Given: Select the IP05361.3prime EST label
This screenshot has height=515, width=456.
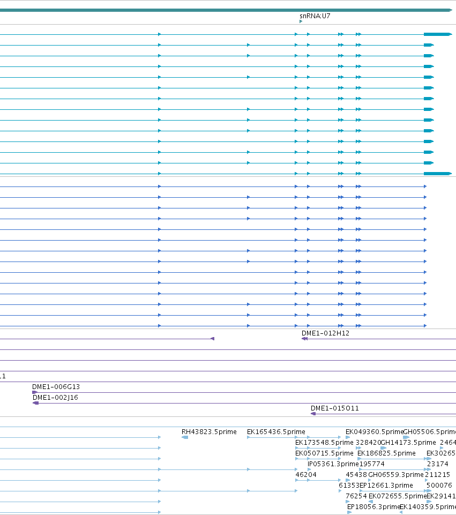Looking at the screenshot, I should point(333,464).
